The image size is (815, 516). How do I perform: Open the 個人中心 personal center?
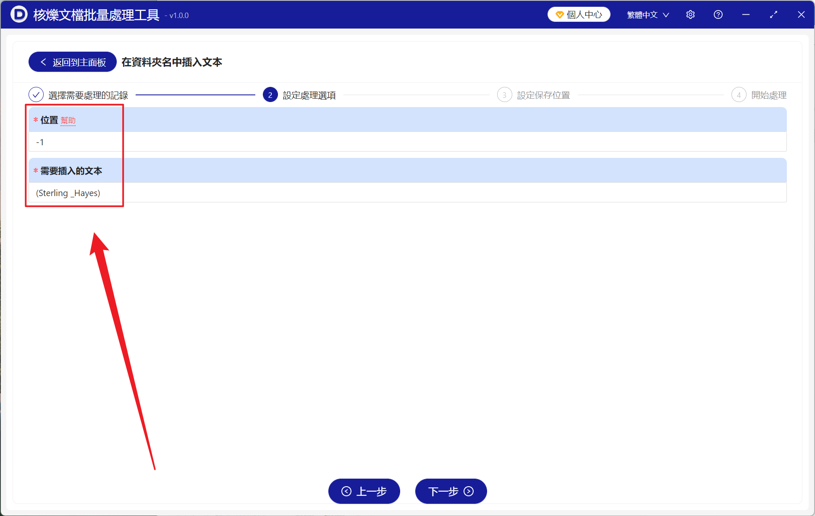[x=579, y=15]
